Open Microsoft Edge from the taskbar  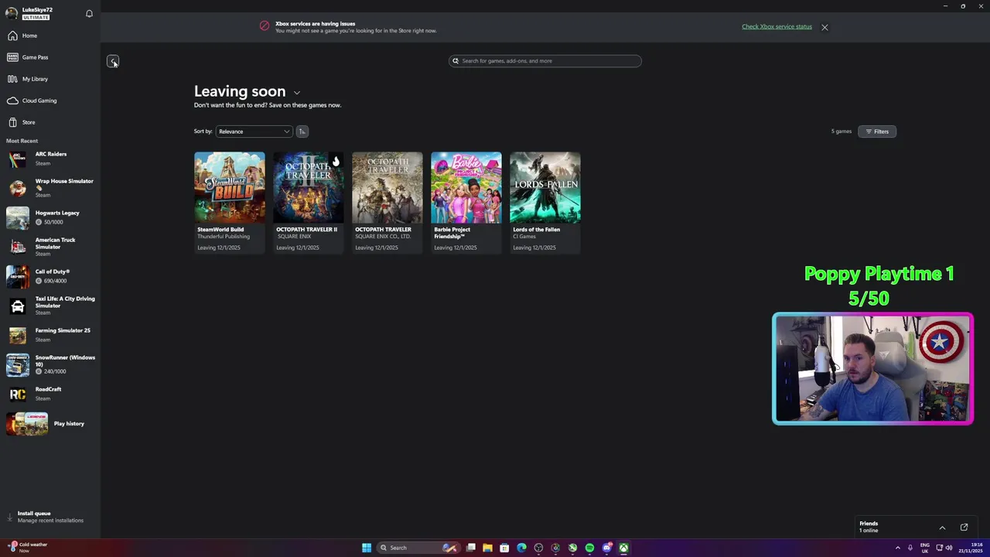tap(521, 548)
